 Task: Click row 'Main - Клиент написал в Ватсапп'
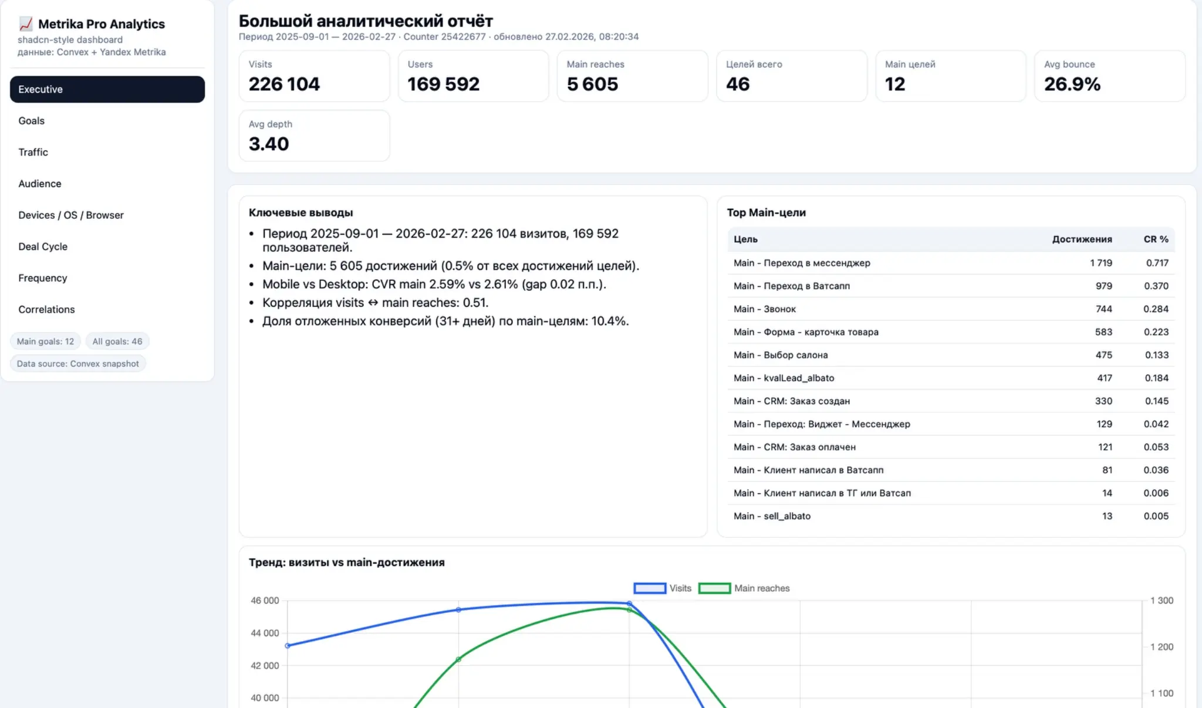(x=951, y=470)
